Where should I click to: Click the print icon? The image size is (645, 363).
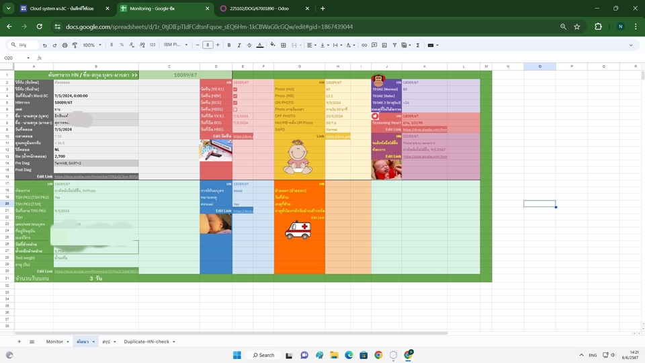point(64,45)
